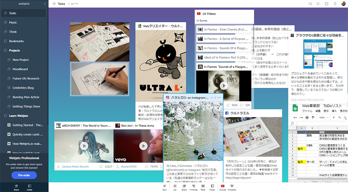Click the ULTRA L ninja illustration image
Viewport: 348px width, 192px height.
161,66
